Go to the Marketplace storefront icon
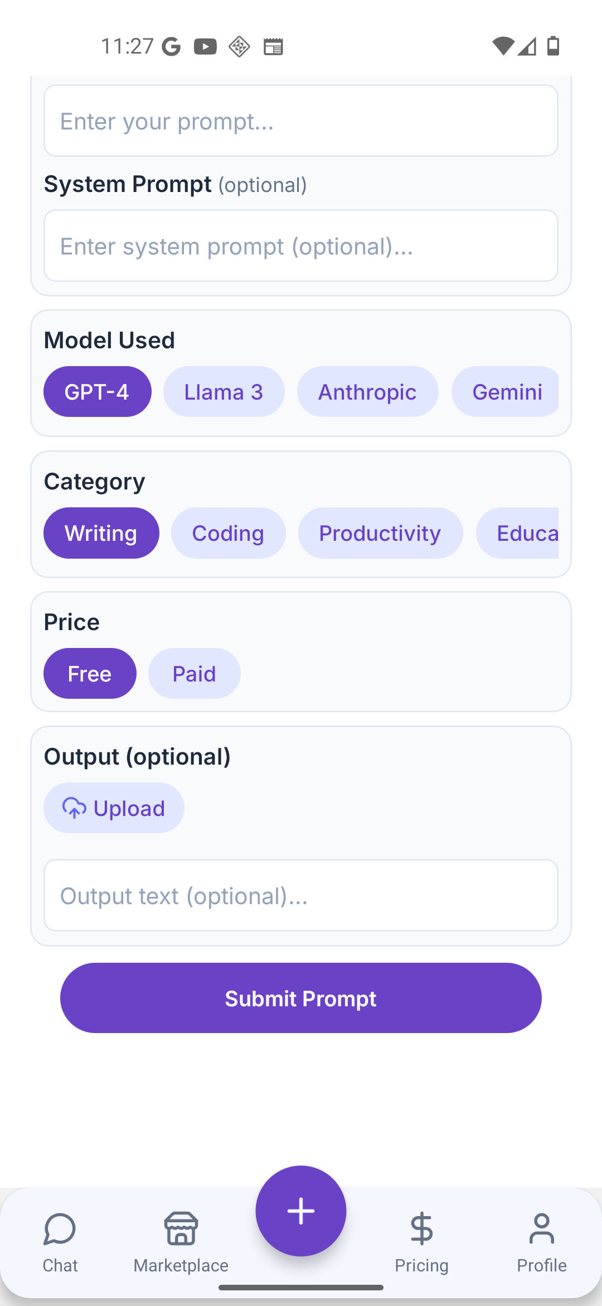The image size is (602, 1306). point(181,1230)
